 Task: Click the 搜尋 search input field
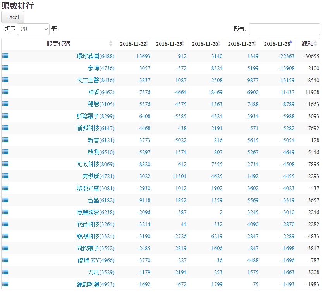pos(284,29)
